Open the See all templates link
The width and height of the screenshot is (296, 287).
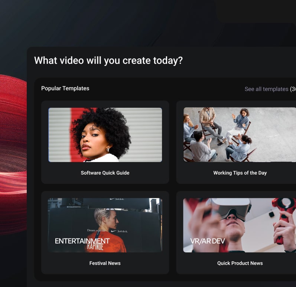pyautogui.click(x=266, y=89)
